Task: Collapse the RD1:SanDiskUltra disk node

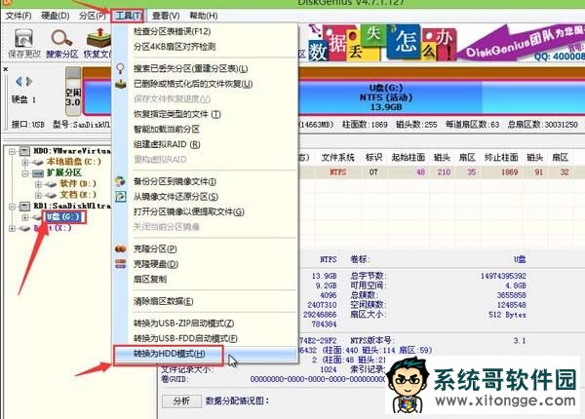Action: (x=12, y=207)
